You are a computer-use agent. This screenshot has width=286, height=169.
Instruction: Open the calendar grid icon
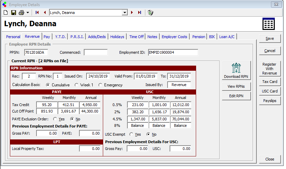pos(268,24)
